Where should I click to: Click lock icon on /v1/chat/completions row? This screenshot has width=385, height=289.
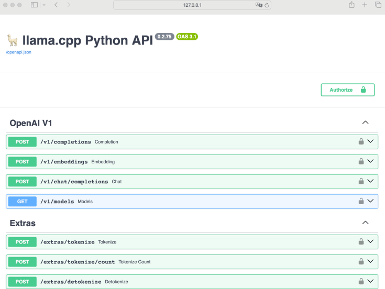point(361,181)
